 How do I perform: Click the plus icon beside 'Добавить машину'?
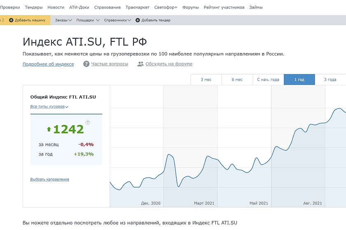click(11, 20)
